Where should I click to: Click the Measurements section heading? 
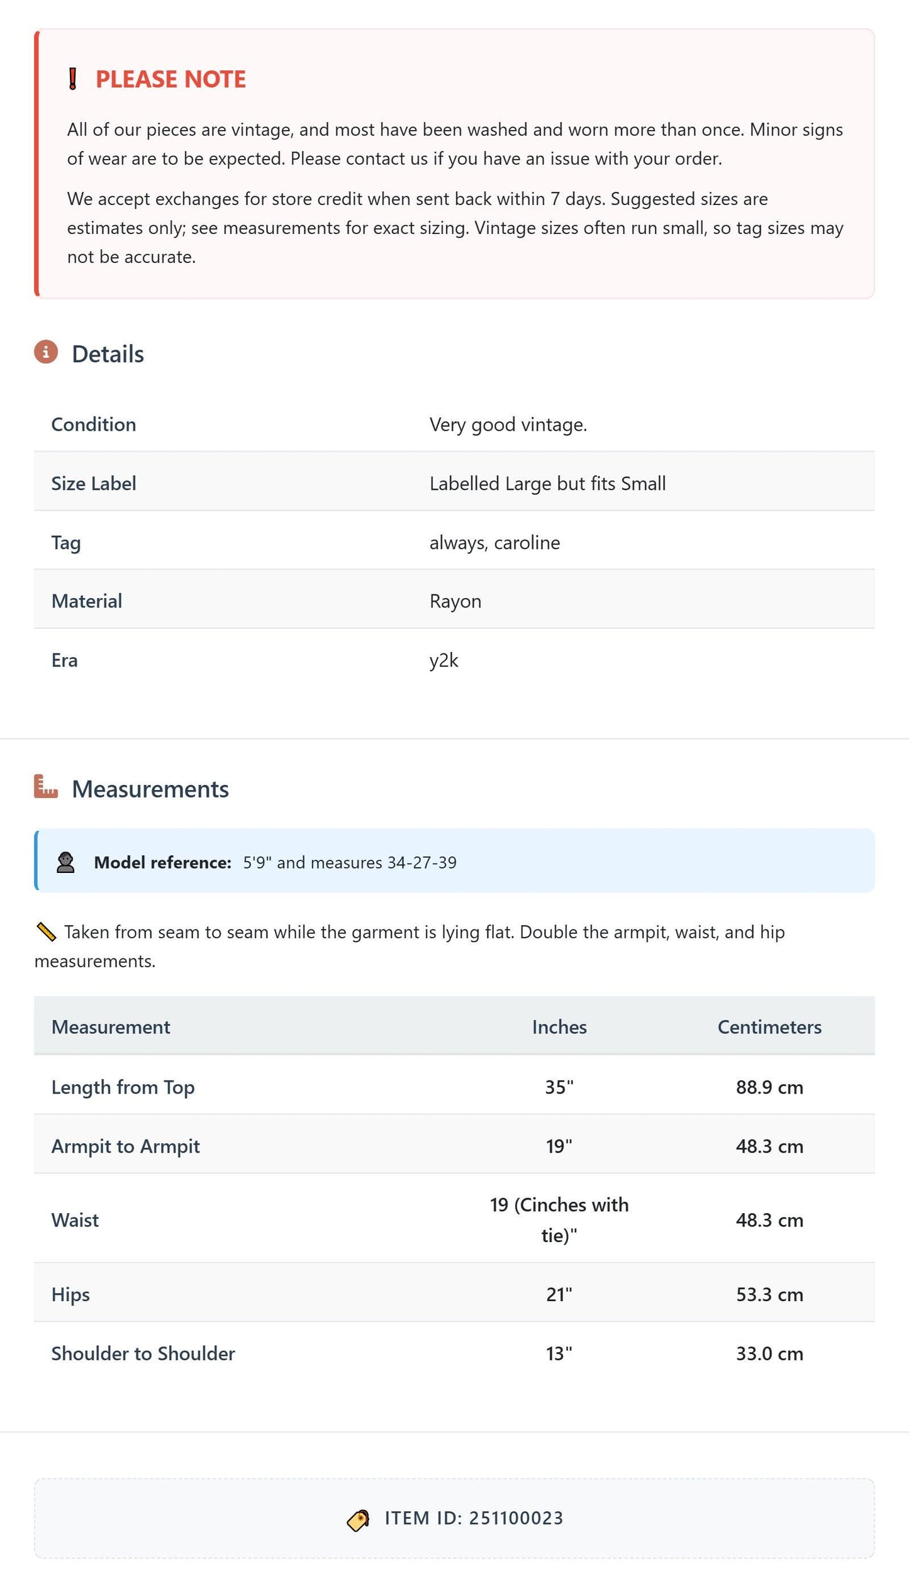(x=150, y=789)
